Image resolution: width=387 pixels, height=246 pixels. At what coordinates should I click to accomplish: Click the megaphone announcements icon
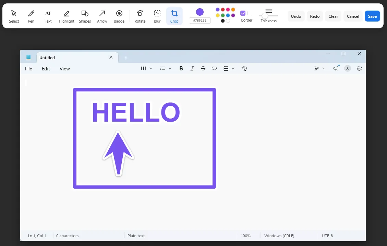[336, 68]
